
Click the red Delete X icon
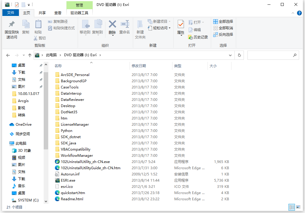(112, 24)
